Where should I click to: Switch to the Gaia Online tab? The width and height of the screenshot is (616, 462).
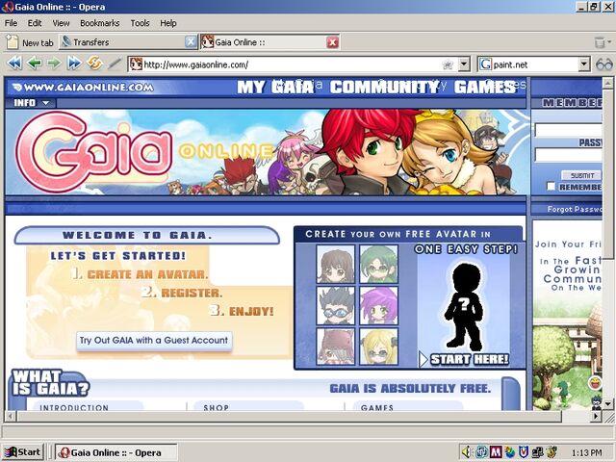pyautogui.click(x=269, y=42)
